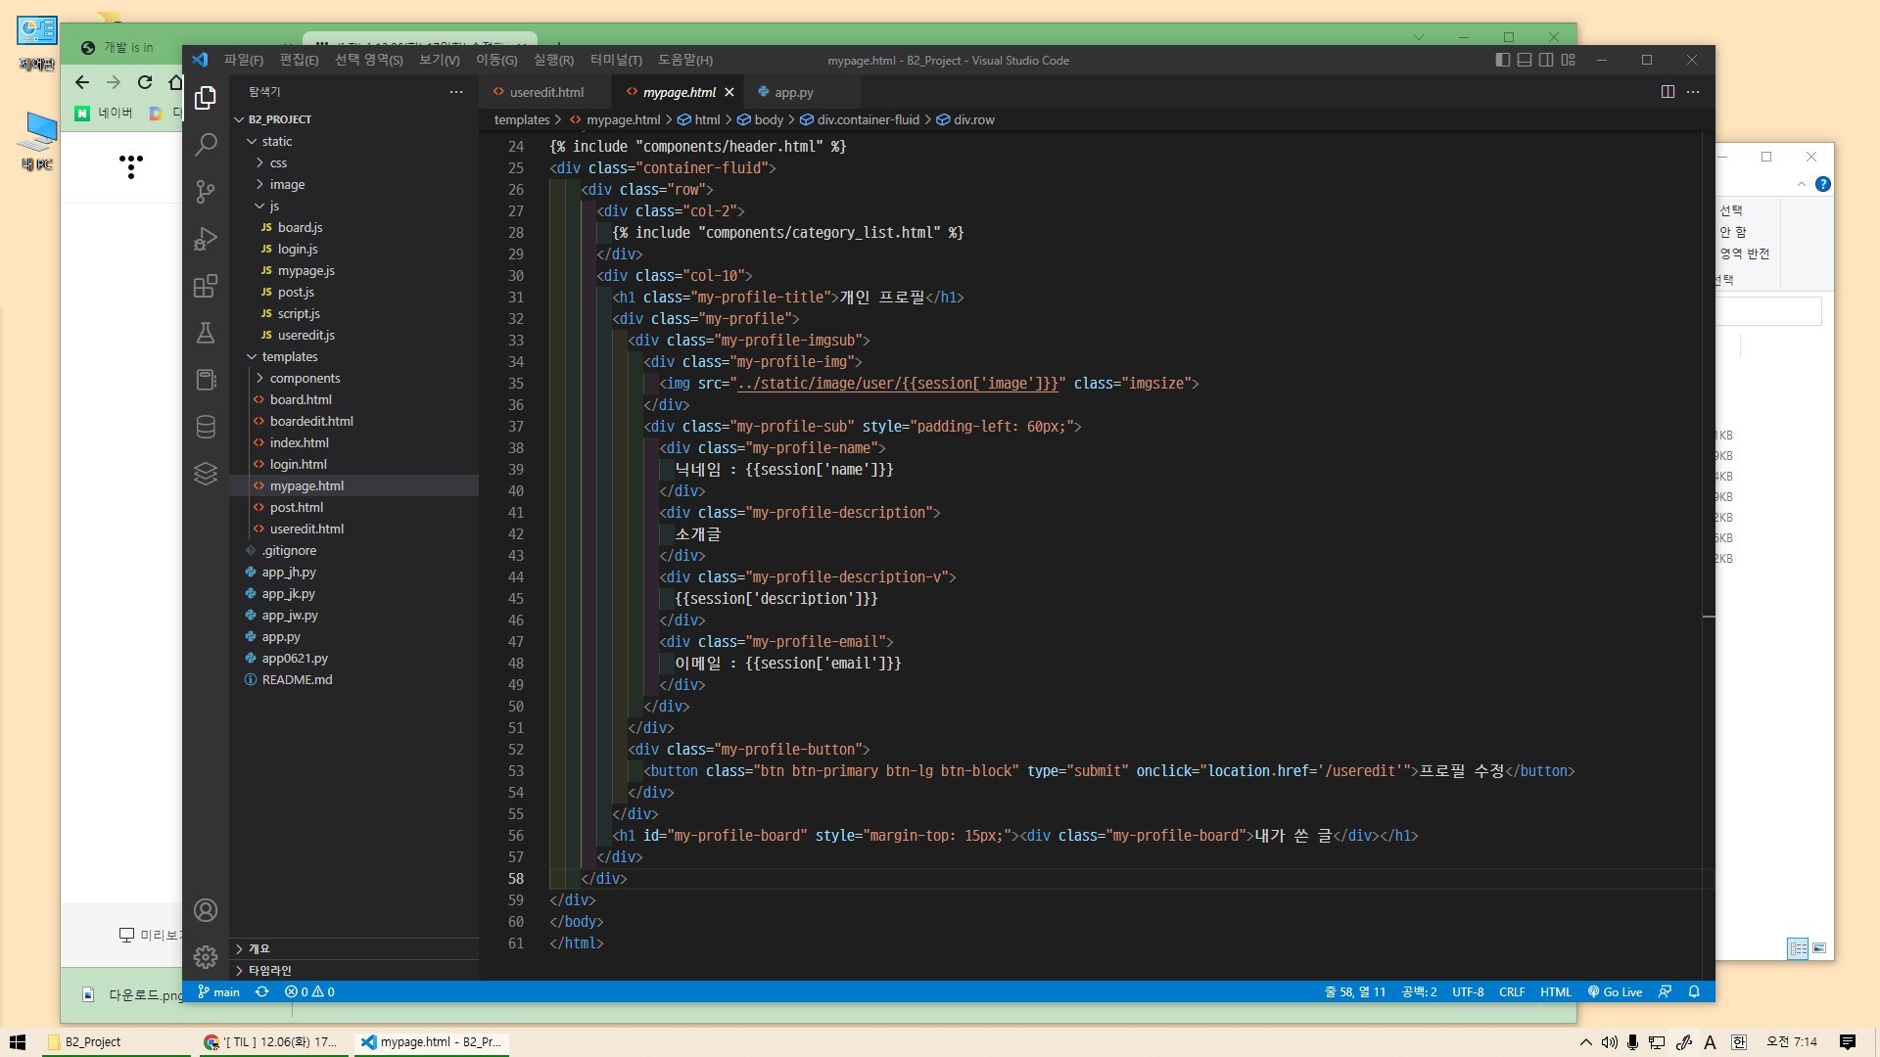Open the Extensions view icon

(x=206, y=286)
